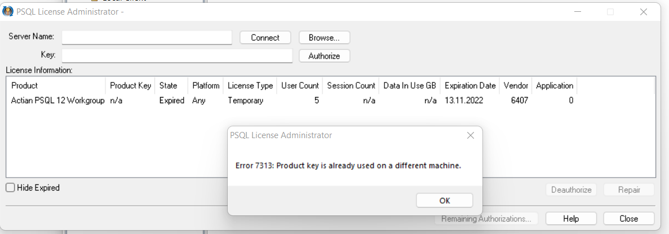The height and width of the screenshot is (234, 669).
Task: Close the main License Administrator window
Action: (644, 12)
